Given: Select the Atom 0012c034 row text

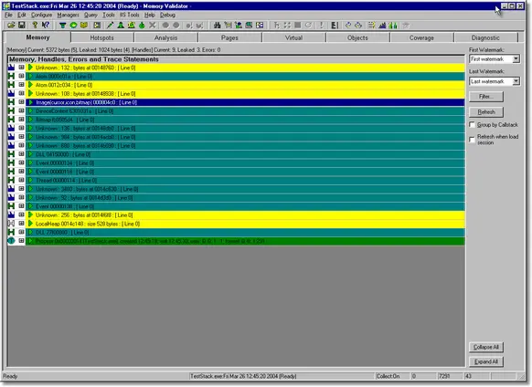Looking at the screenshot, I should pos(64,85).
